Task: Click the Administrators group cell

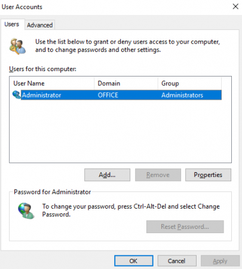Action: (x=182, y=95)
